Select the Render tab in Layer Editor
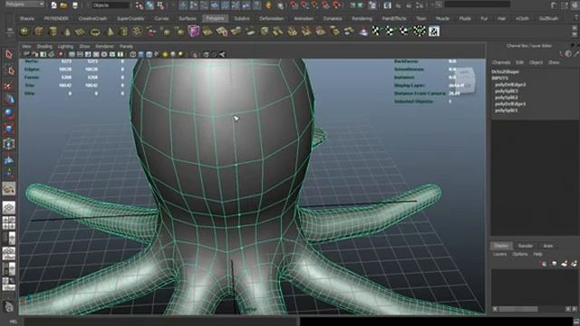This screenshot has width=580, height=326. [526, 245]
